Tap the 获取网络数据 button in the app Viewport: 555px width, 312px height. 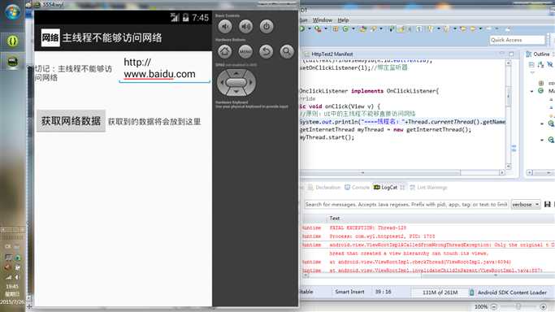pos(71,121)
